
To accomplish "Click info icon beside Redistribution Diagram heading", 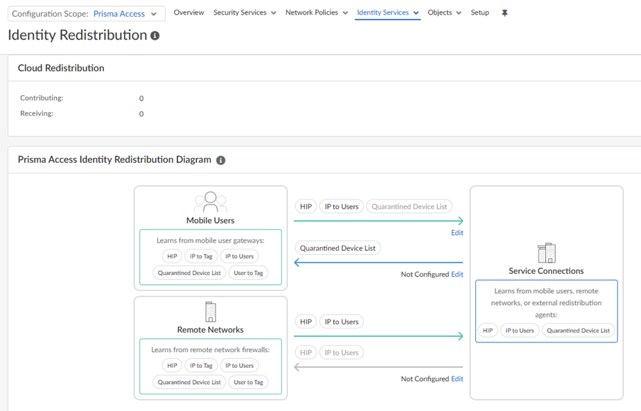I will [x=220, y=160].
